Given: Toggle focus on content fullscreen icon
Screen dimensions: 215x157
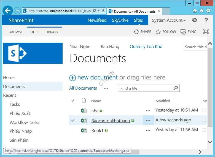Looking at the screenshot, I should pyautogui.click(x=206, y=32).
